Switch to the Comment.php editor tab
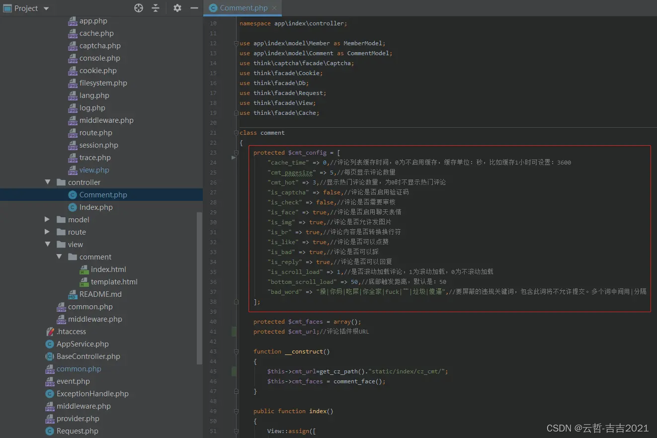 (244, 8)
